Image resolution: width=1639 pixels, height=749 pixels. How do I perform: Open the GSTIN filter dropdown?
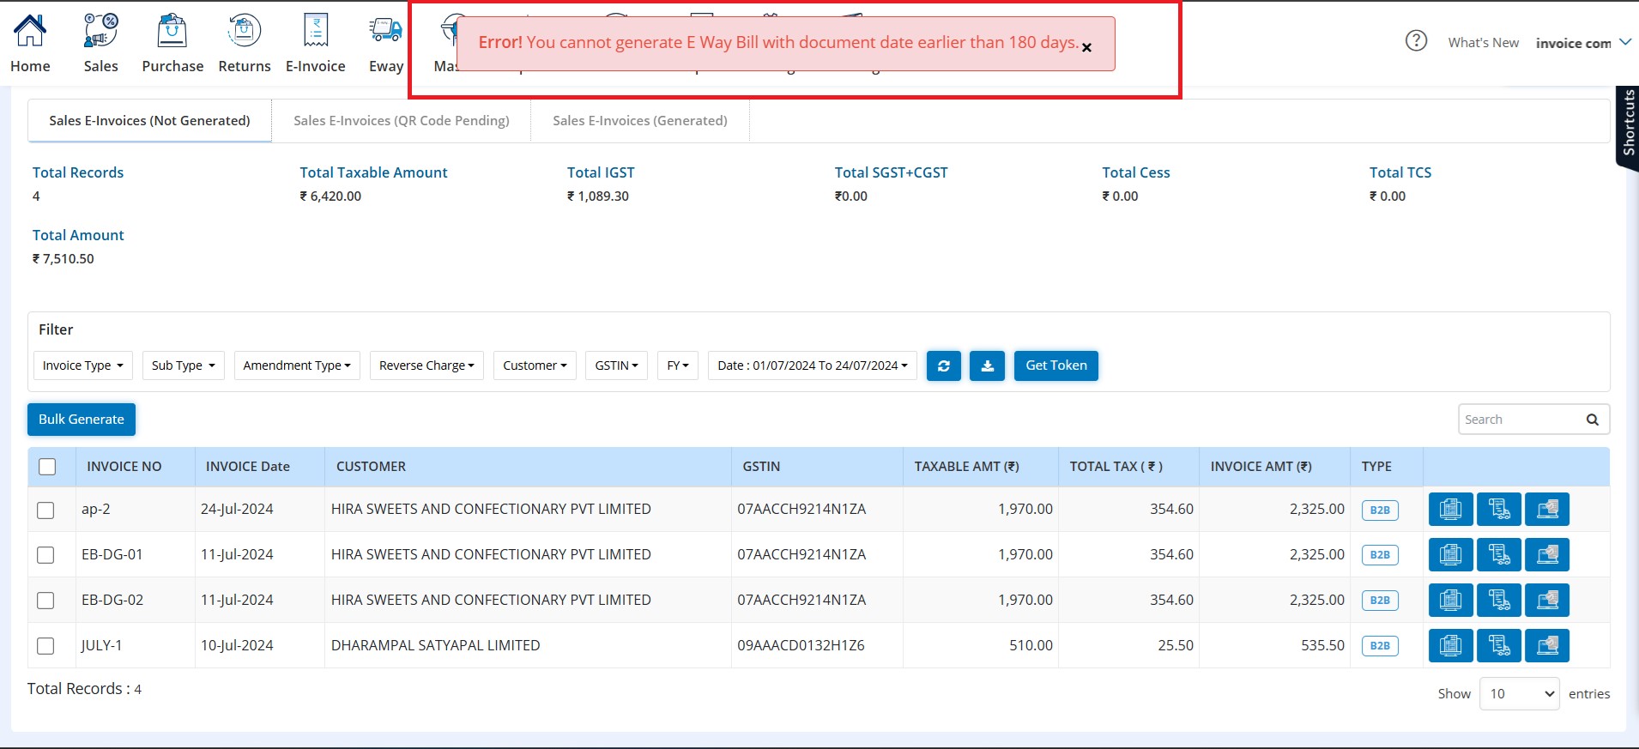(616, 365)
